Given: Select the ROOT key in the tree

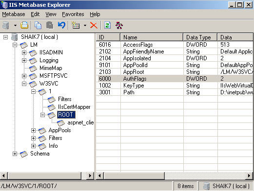Looking at the screenshot, I should 66,115.
